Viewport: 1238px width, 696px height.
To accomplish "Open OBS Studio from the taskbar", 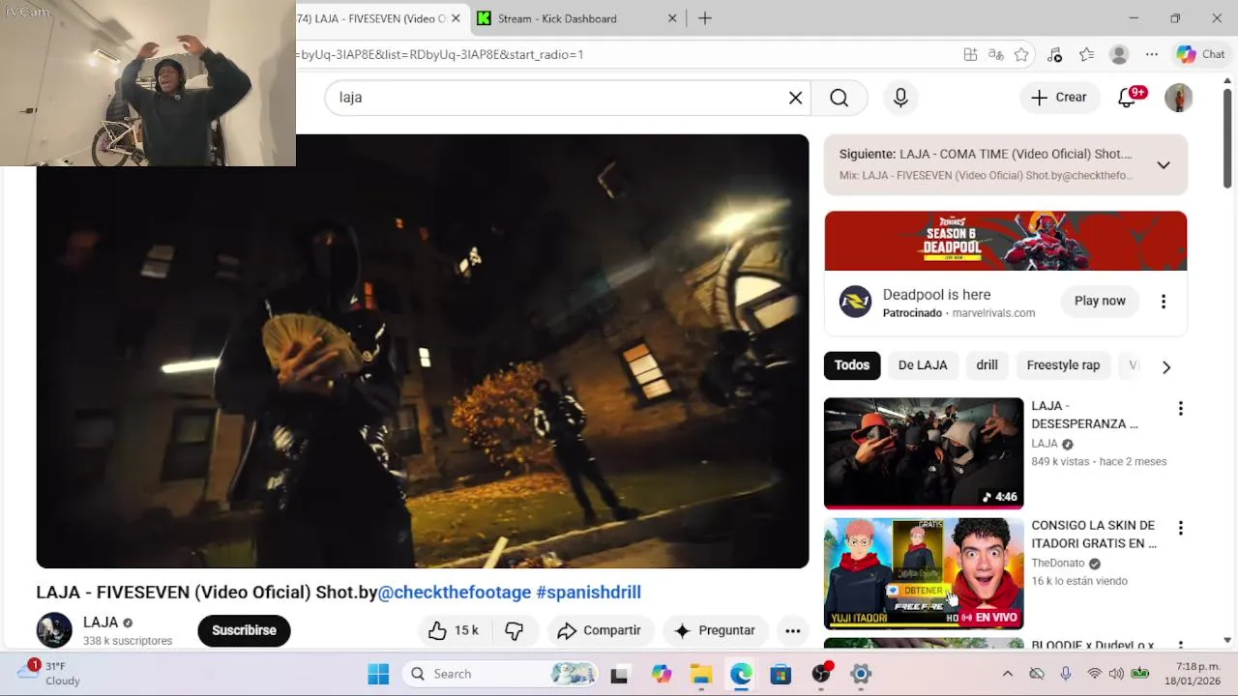I will pyautogui.click(x=821, y=674).
